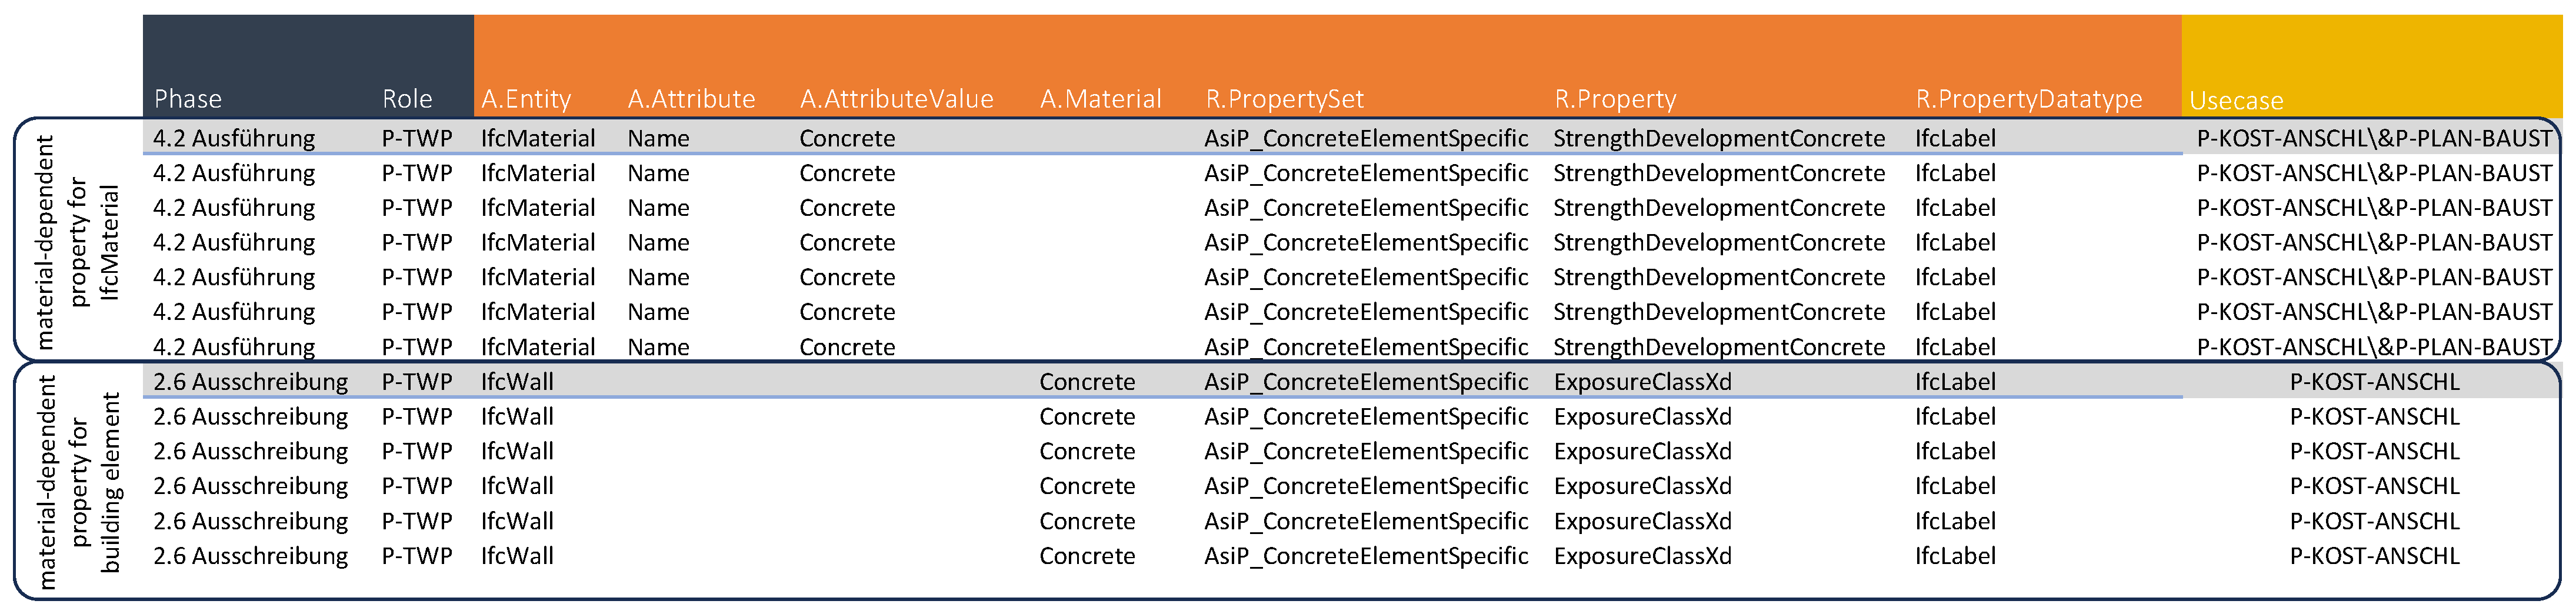This screenshot has width=2576, height=614.
Task: Select the first highlighted '4.2 Ausführung' cell
Action: click(234, 138)
